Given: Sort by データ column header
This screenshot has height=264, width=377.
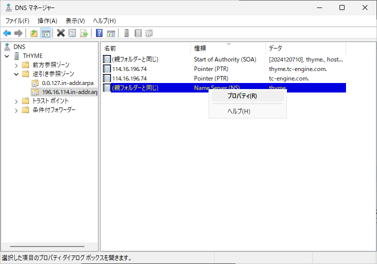Looking at the screenshot, I should 305,48.
